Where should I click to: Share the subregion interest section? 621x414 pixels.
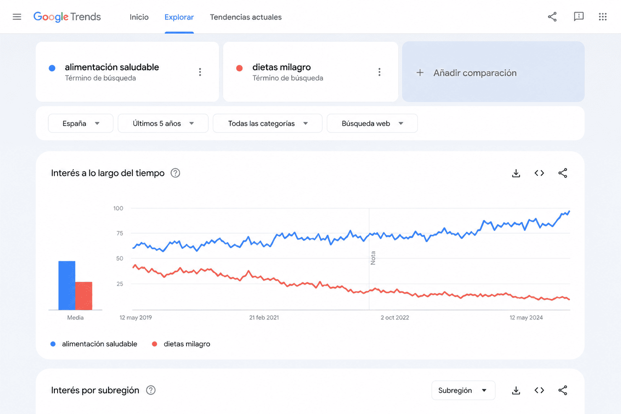click(563, 390)
